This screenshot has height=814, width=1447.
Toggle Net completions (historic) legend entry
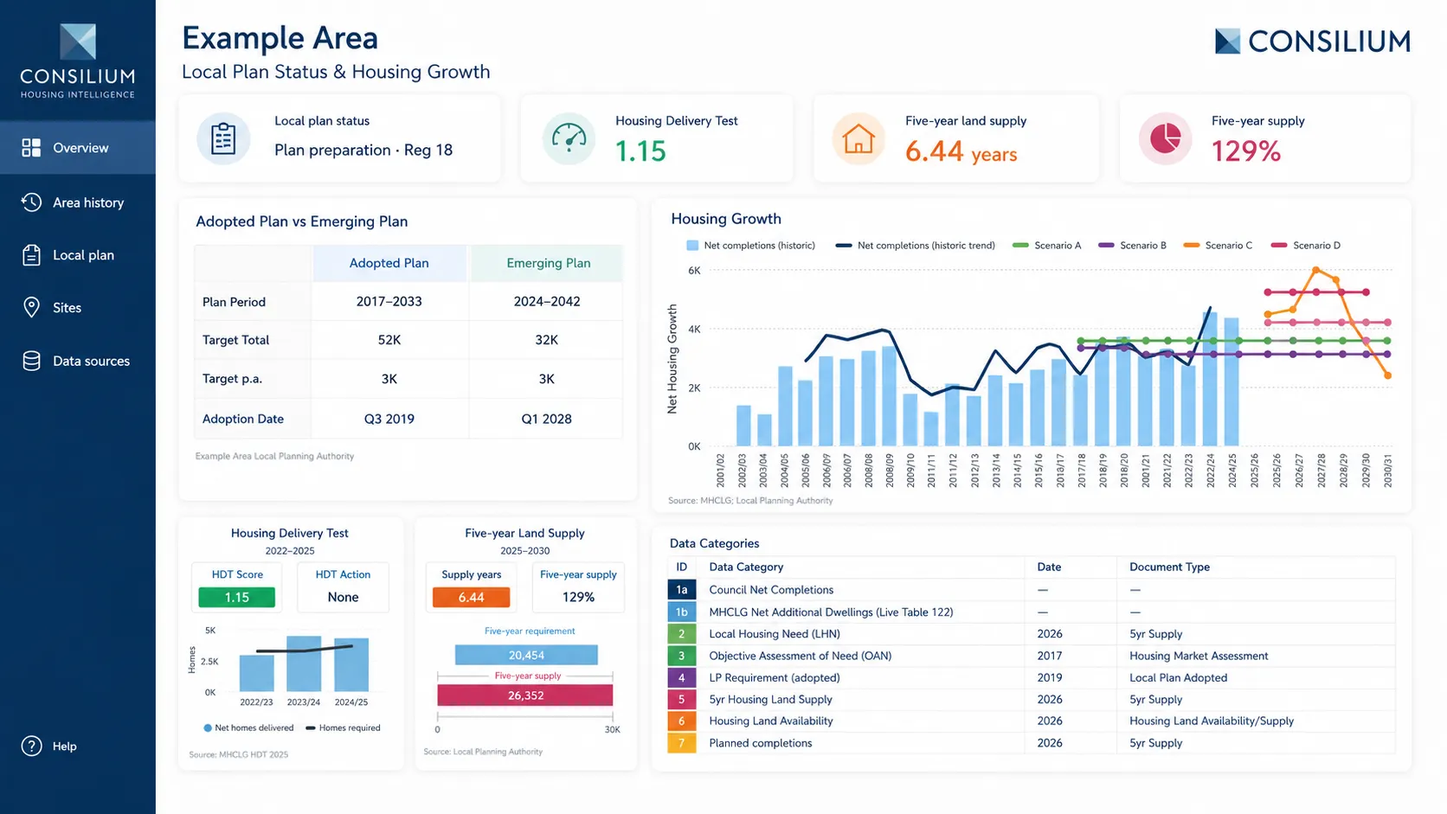[750, 246]
